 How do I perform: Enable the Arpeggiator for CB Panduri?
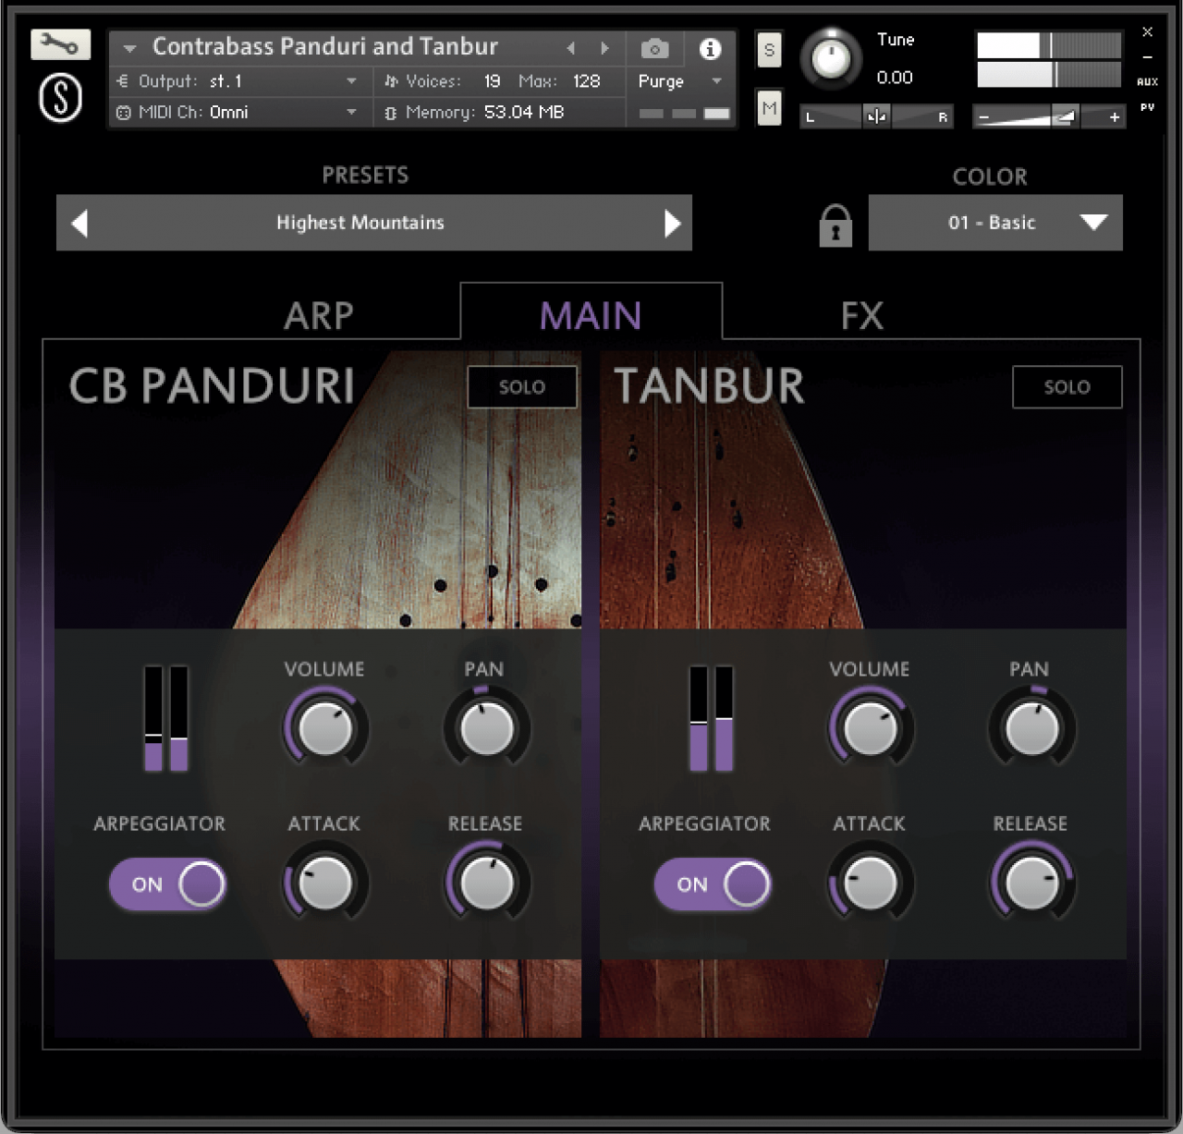click(x=167, y=884)
